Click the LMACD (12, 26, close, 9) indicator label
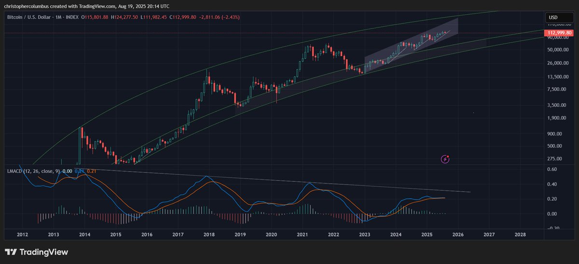 click(33, 171)
